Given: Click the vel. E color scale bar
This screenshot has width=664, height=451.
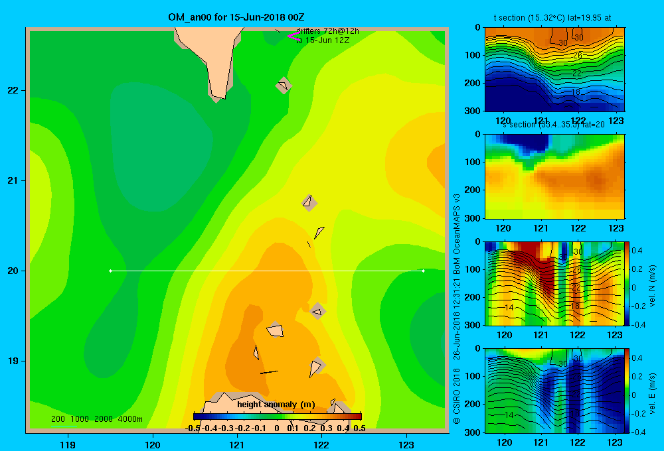Looking at the screenshot, I should click(627, 391).
